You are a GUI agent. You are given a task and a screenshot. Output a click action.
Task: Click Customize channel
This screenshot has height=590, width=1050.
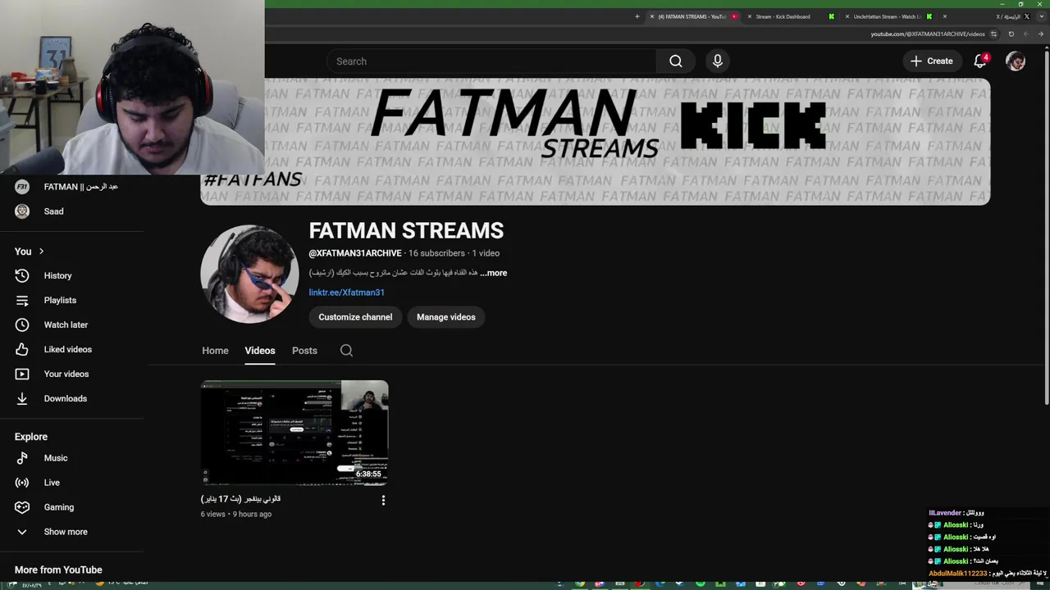(x=355, y=317)
